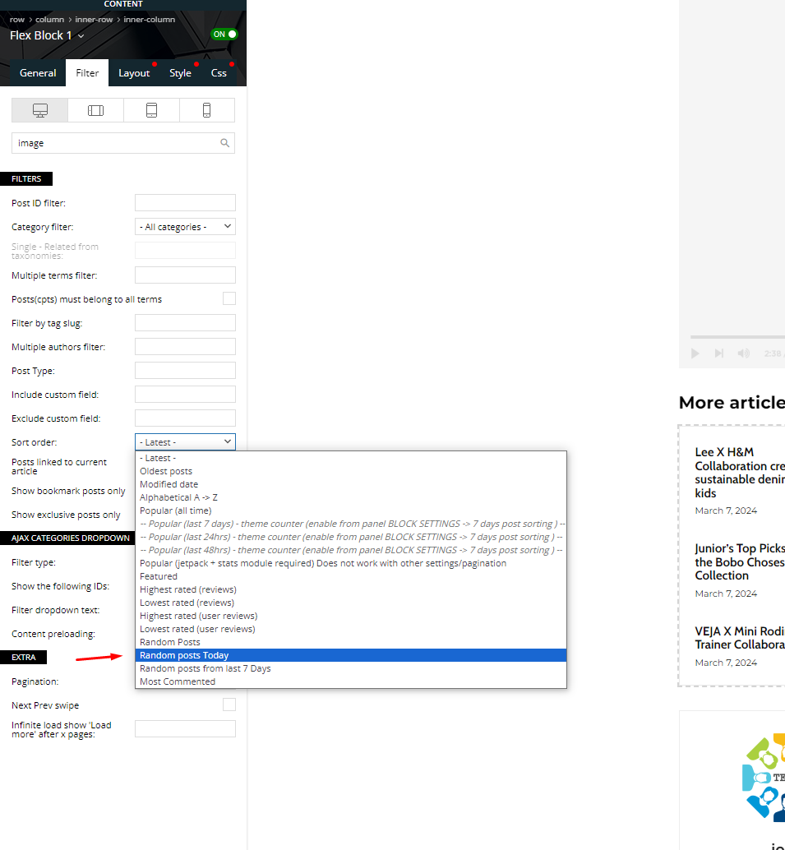Choose 'Lowest rated (reviews)' option

[x=351, y=603]
